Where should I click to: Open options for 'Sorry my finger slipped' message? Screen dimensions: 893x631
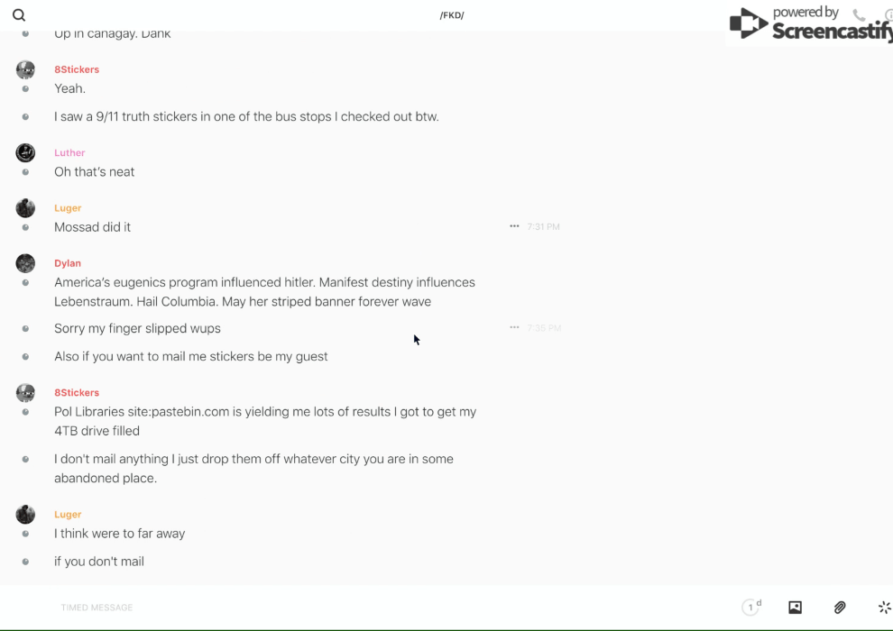514,327
